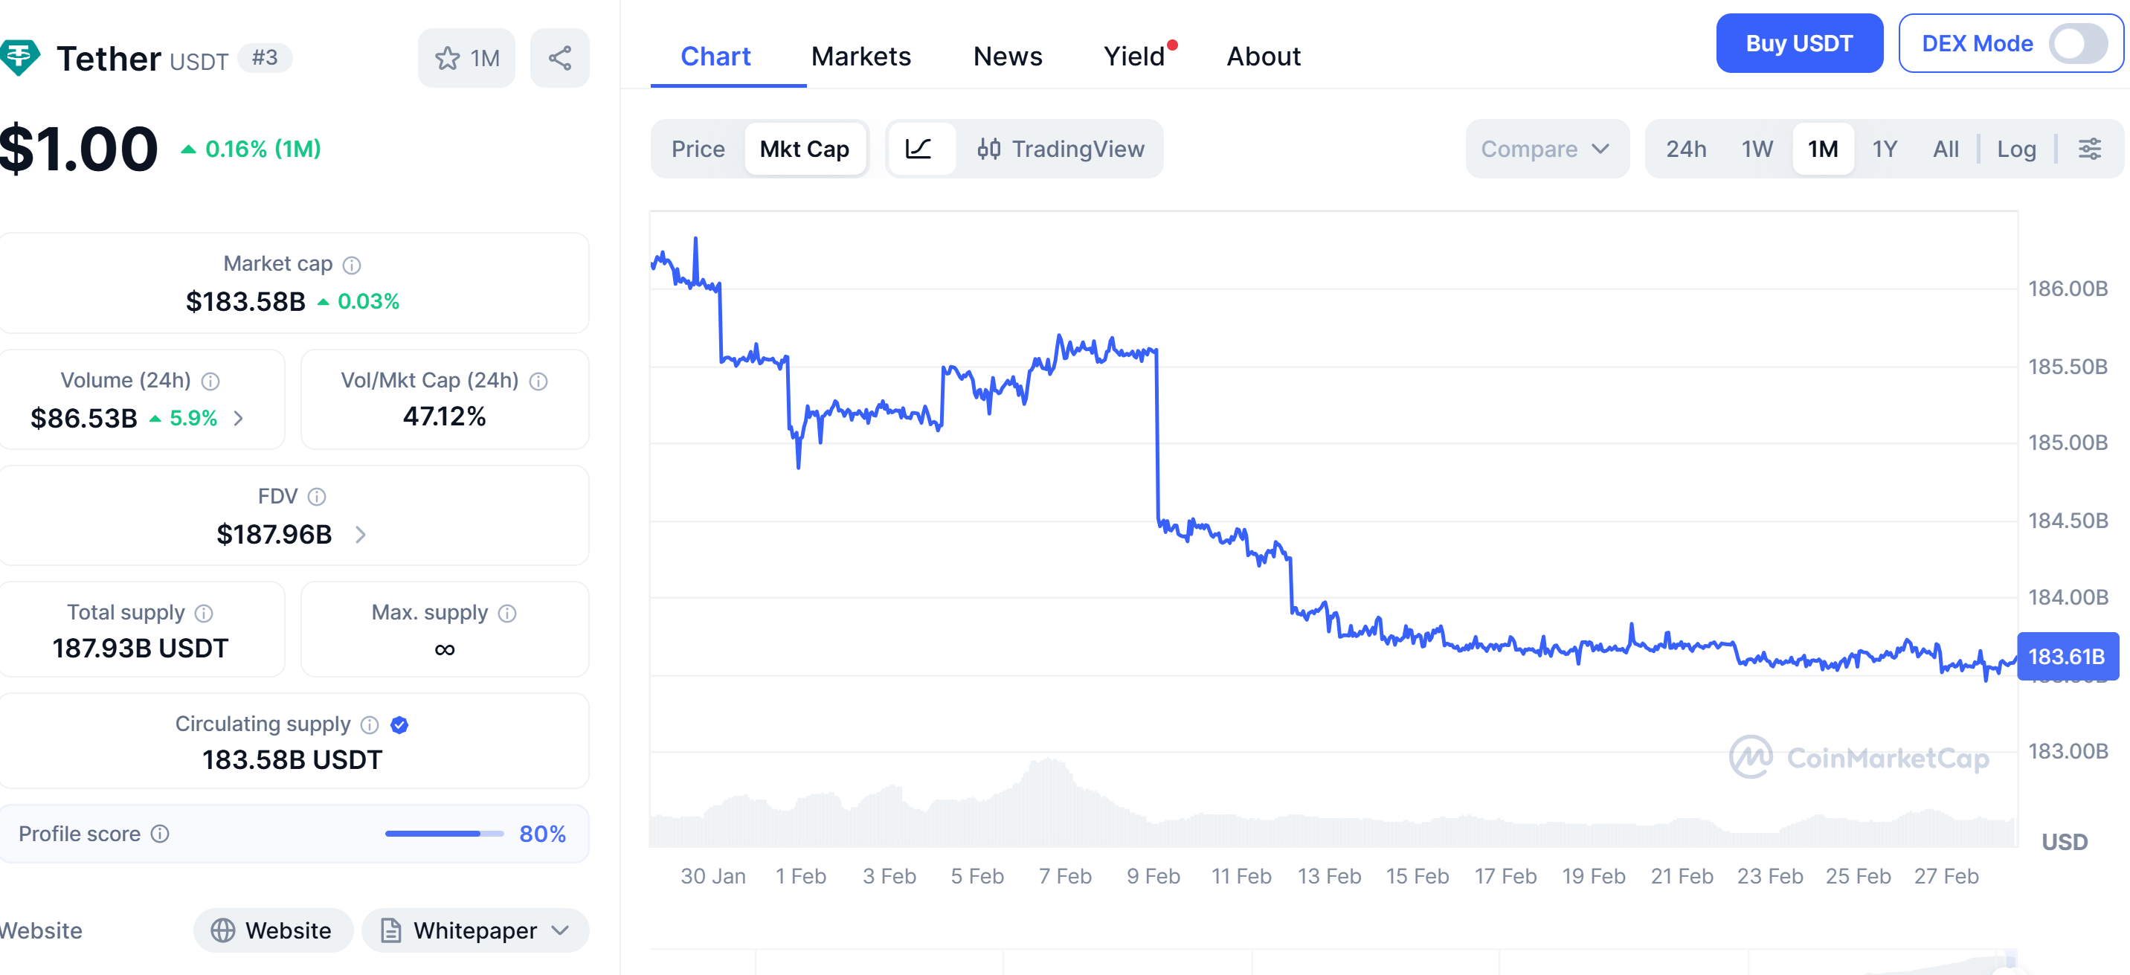Select the 1Y chart time range
2130x975 pixels.
click(1886, 149)
